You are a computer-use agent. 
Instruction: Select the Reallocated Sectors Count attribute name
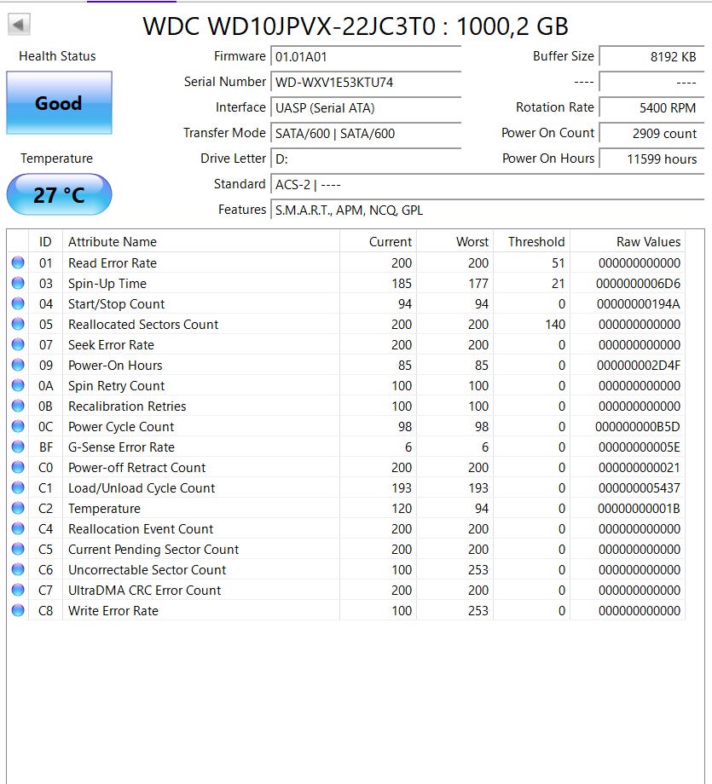pos(143,325)
